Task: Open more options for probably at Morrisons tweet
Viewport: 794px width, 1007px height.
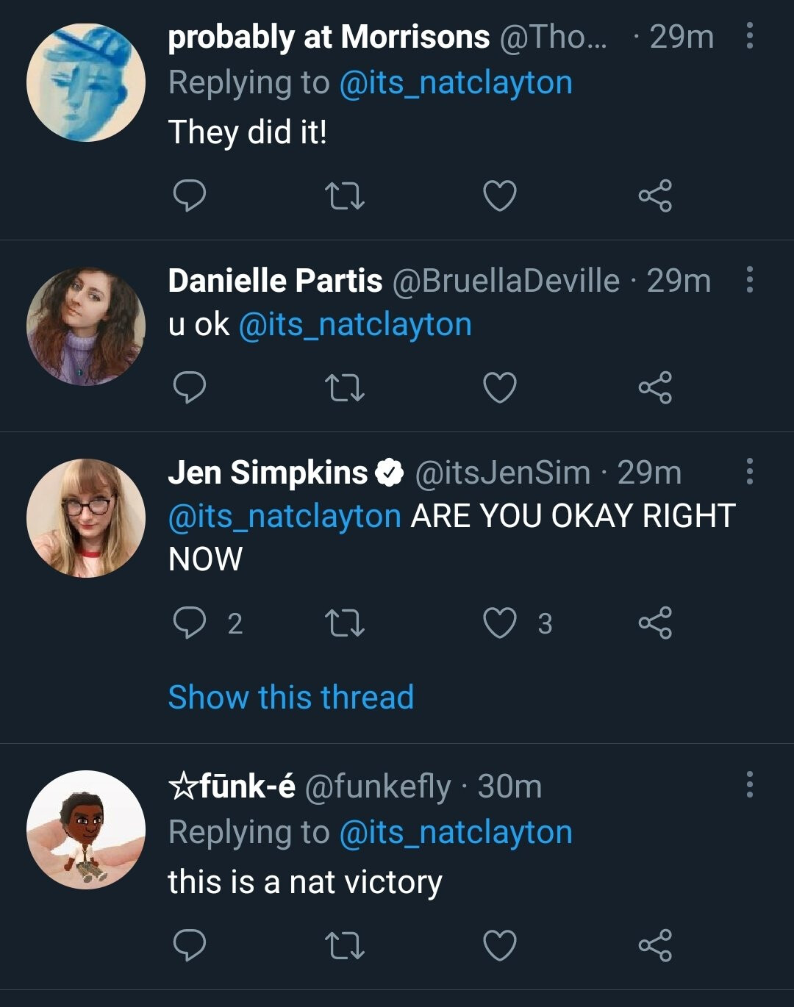Action: (749, 36)
